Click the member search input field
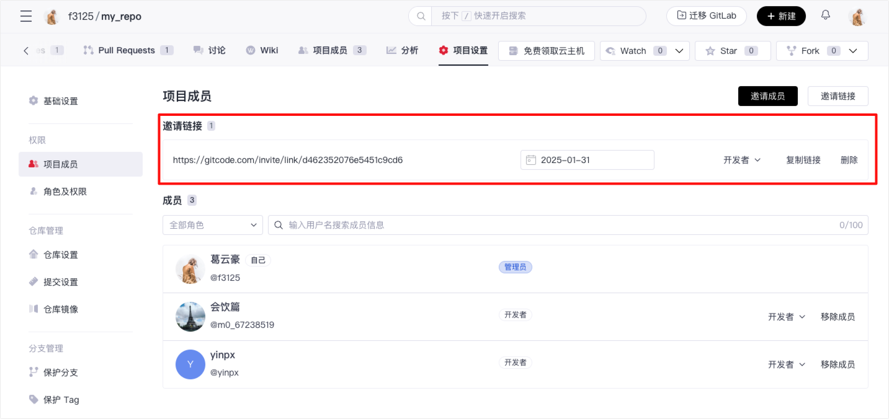 click(558, 225)
